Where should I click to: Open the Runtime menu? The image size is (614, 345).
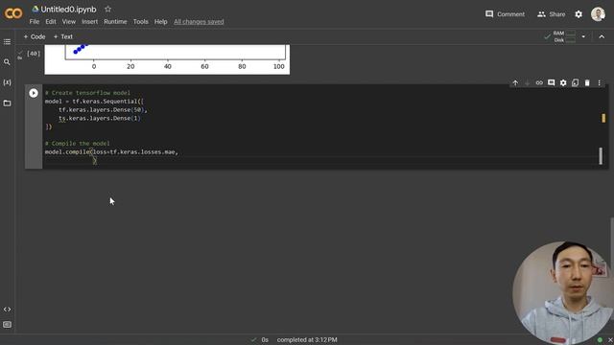[x=115, y=21]
